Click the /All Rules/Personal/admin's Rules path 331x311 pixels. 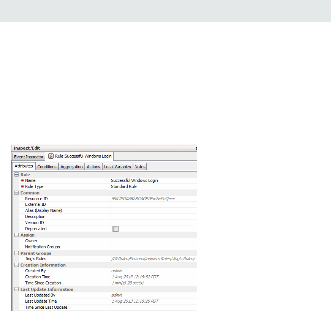tap(153, 259)
